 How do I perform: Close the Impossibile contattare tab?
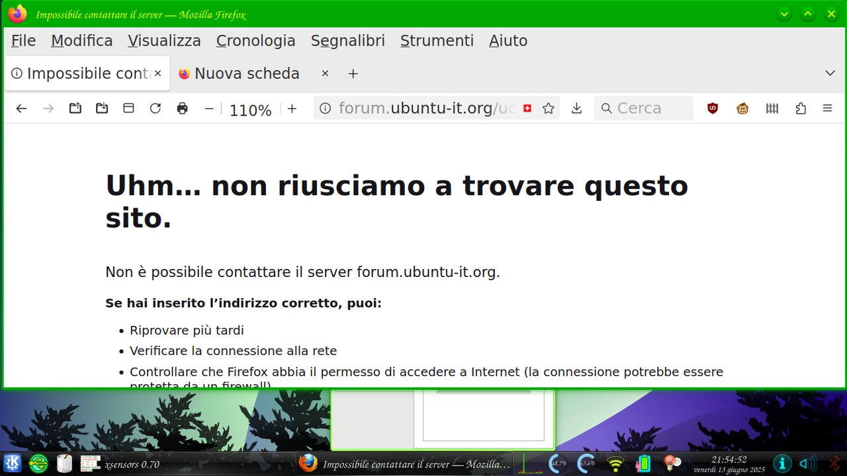click(157, 73)
